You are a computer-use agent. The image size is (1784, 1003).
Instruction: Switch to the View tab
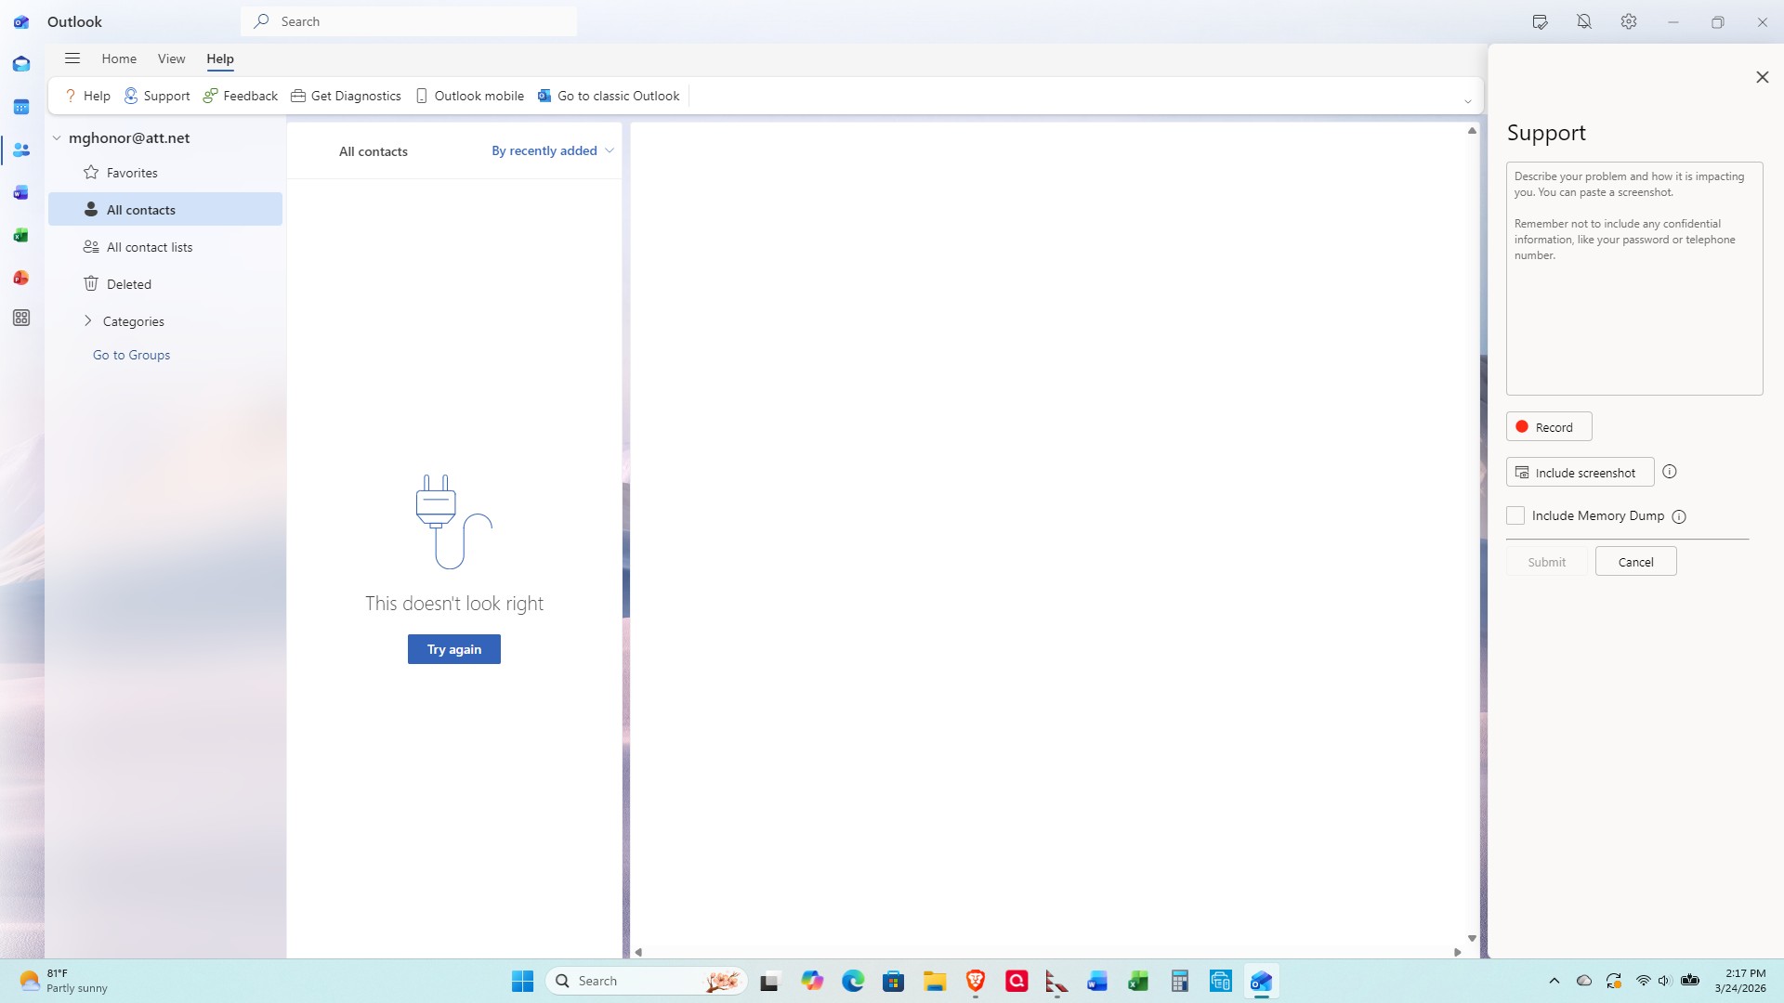(x=171, y=59)
